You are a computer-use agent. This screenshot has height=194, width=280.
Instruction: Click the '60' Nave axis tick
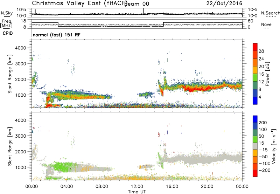(251, 21)
